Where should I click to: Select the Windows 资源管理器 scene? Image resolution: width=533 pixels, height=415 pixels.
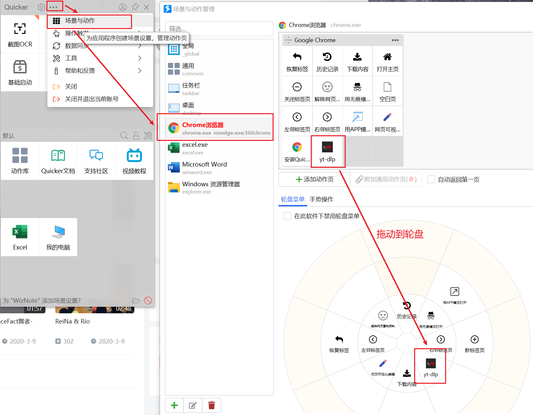tap(219, 188)
